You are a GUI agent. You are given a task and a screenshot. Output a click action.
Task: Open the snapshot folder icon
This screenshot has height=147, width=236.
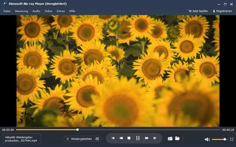point(177,139)
